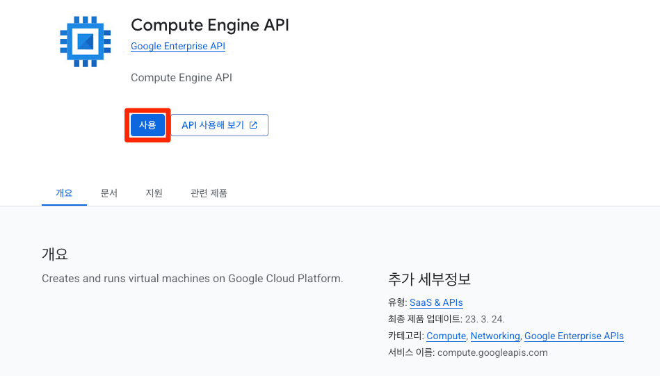
Task: Select the 개요 tab
Action: [x=64, y=193]
